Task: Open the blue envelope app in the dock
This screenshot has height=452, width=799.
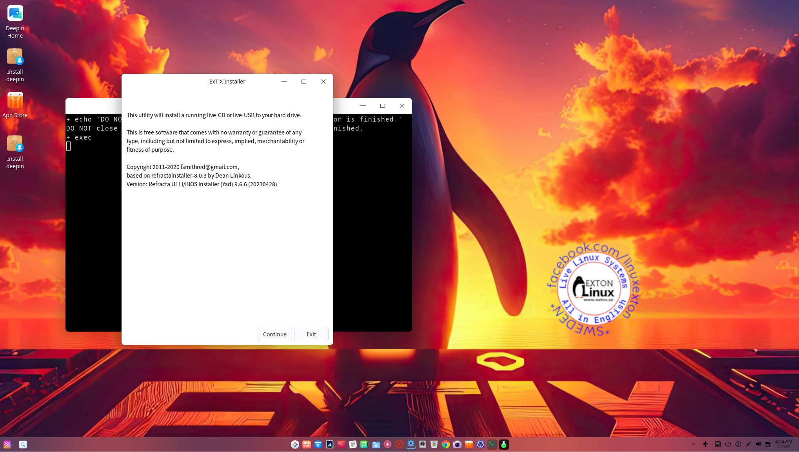Action: tap(318, 445)
